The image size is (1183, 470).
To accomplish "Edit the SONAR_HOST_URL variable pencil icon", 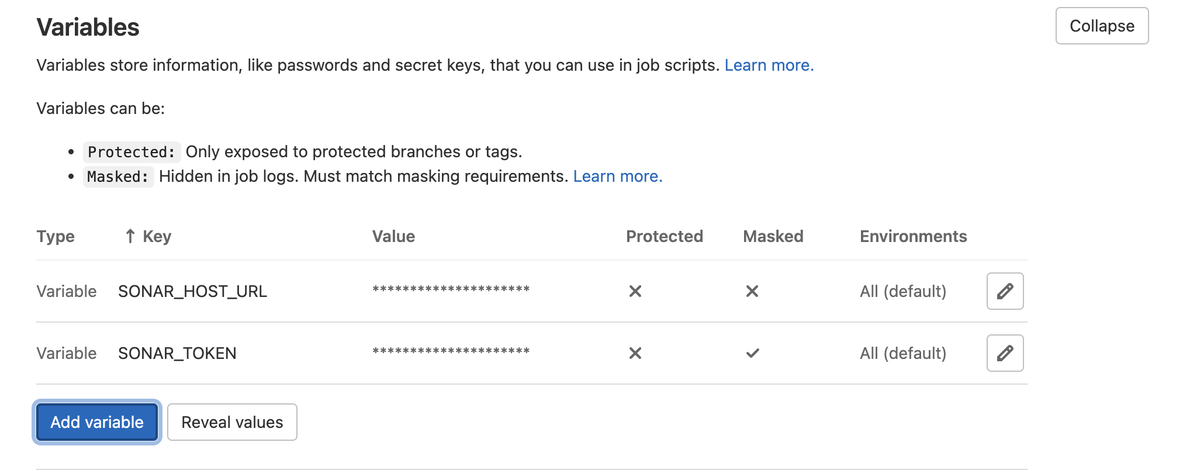I will (x=1005, y=291).
